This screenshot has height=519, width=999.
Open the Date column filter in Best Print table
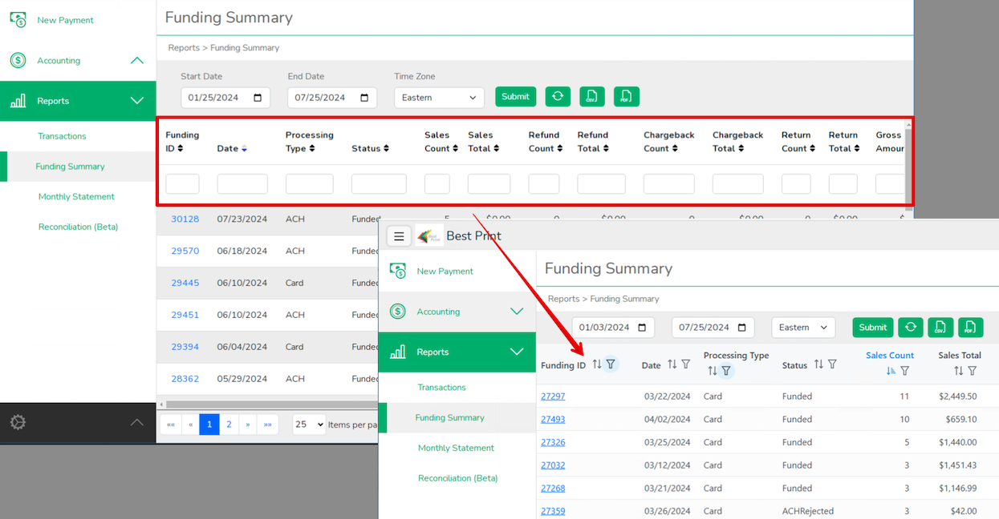685,364
